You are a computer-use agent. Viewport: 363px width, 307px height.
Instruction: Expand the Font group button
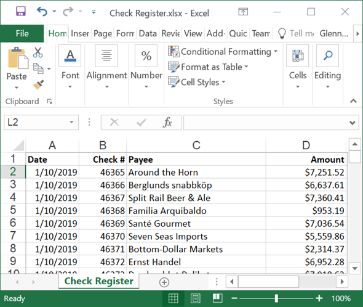(70, 67)
